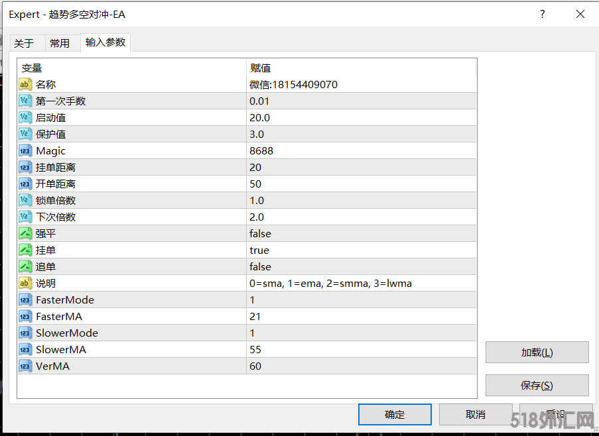The height and width of the screenshot is (436, 599).
Task: Click the integer icon beside FasterMode
Action: [x=25, y=300]
